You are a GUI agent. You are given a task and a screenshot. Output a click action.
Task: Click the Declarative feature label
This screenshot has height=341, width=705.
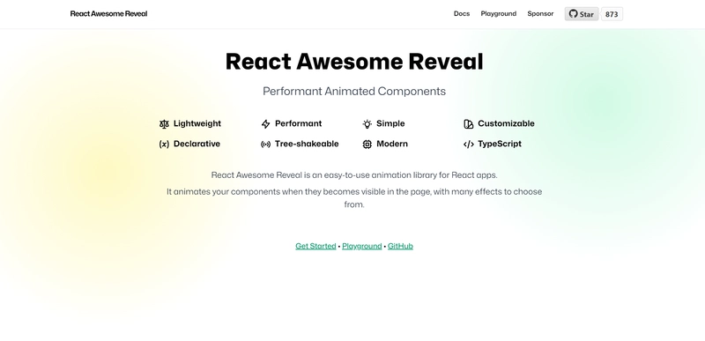coord(197,144)
